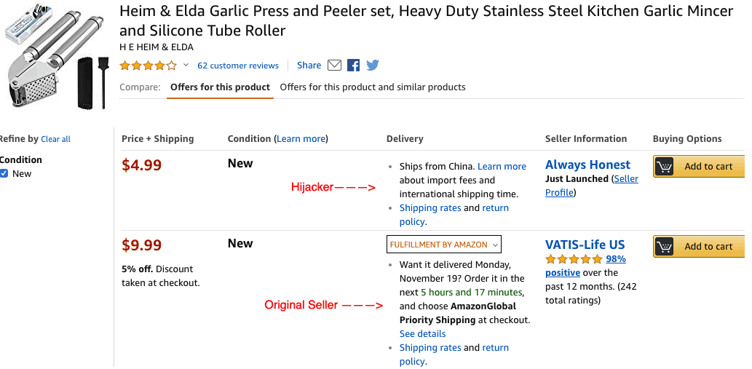The width and height of the screenshot is (752, 369).
Task: Open the 62 customer reviews link
Action: [238, 66]
